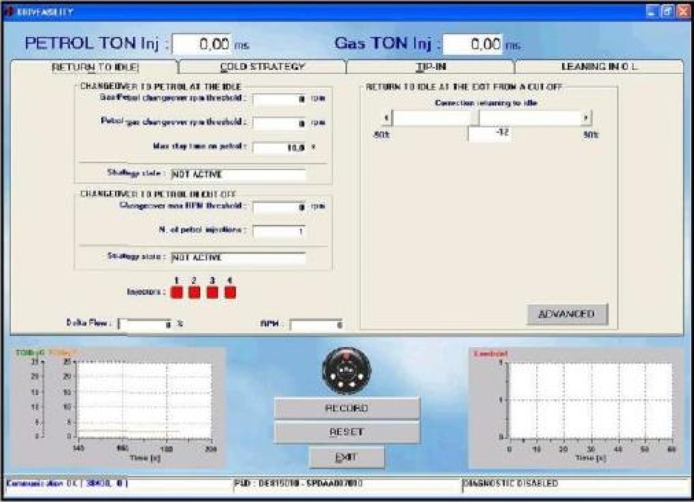The image size is (694, 502).
Task: Click the application icon in title bar
Action: (9, 12)
